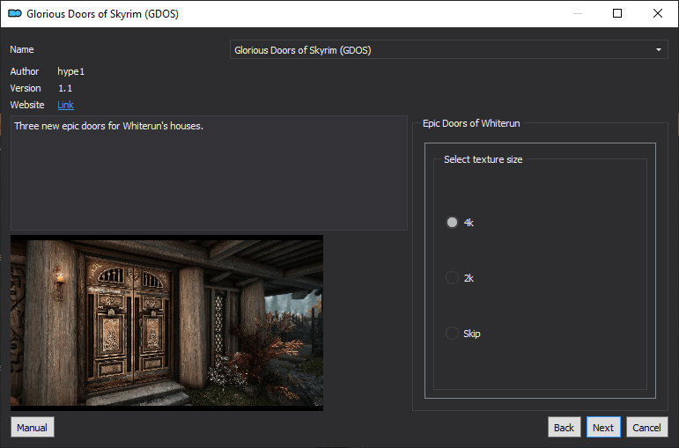
Task: Click the 'Version' label
Action: pyautogui.click(x=26, y=88)
